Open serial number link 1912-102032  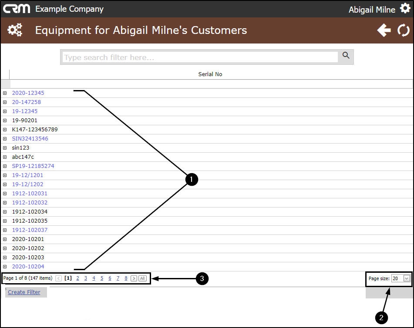[30, 203]
